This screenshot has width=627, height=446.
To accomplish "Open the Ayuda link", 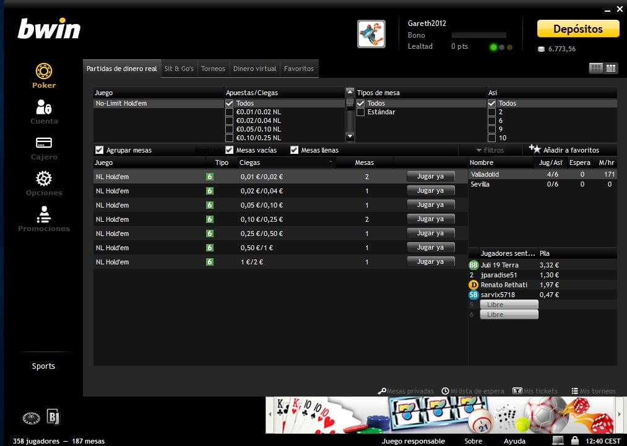I will (514, 441).
